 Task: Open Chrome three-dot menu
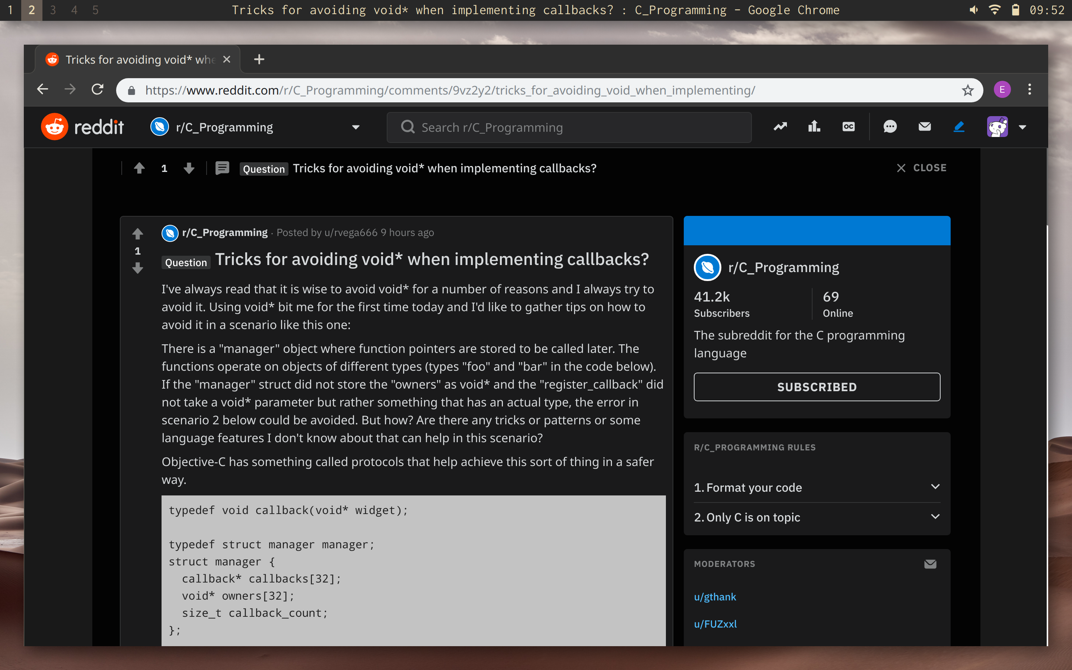click(x=1030, y=90)
